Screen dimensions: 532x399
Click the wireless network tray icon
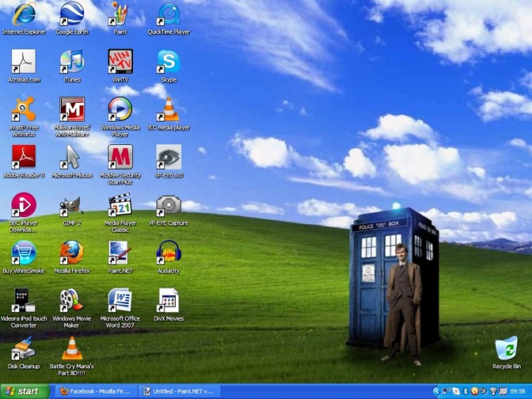point(493,391)
